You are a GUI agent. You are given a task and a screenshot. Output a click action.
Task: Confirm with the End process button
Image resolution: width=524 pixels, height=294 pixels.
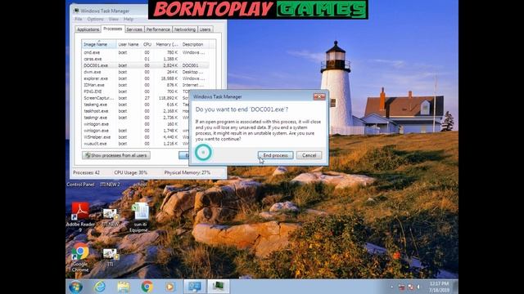[275, 155]
